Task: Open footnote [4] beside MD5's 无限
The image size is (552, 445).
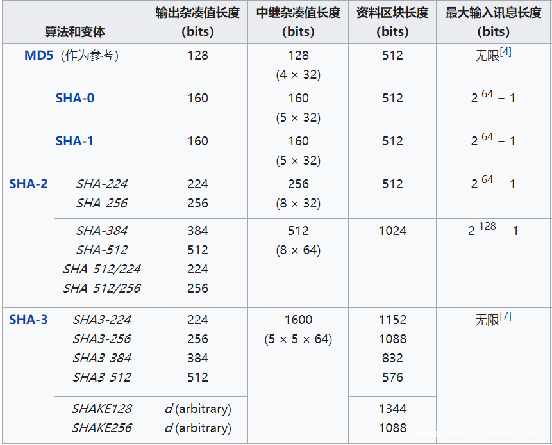Action: coord(506,52)
